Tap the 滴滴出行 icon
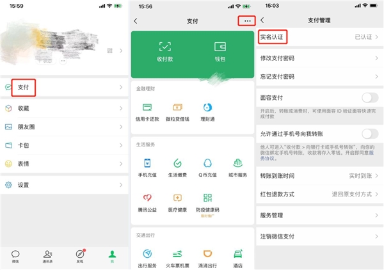384x270 pixels. pos(207,253)
